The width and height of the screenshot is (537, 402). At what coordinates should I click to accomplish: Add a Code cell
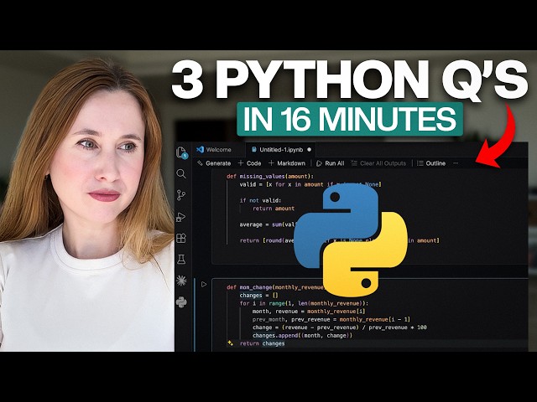pos(249,163)
